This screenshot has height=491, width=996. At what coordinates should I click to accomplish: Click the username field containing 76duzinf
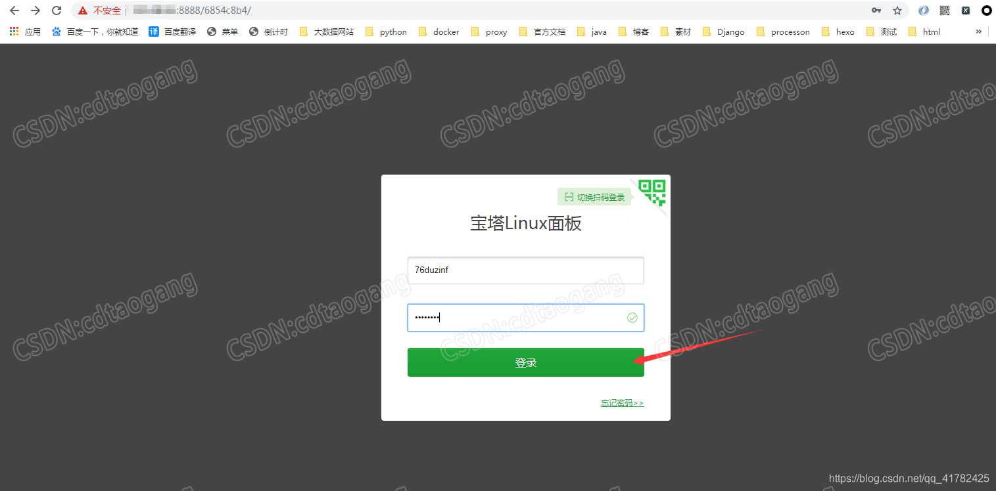526,270
